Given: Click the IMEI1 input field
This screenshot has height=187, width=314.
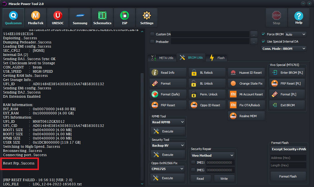Looking at the screenshot, I should pos(220,163).
